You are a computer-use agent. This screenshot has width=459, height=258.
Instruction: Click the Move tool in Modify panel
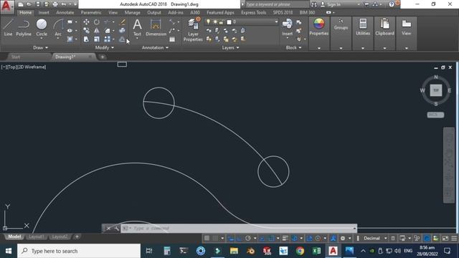pos(86,22)
